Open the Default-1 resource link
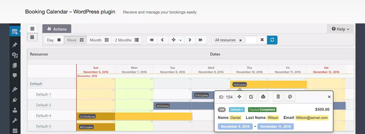This screenshot has width=365, height=134. pos(43,94)
